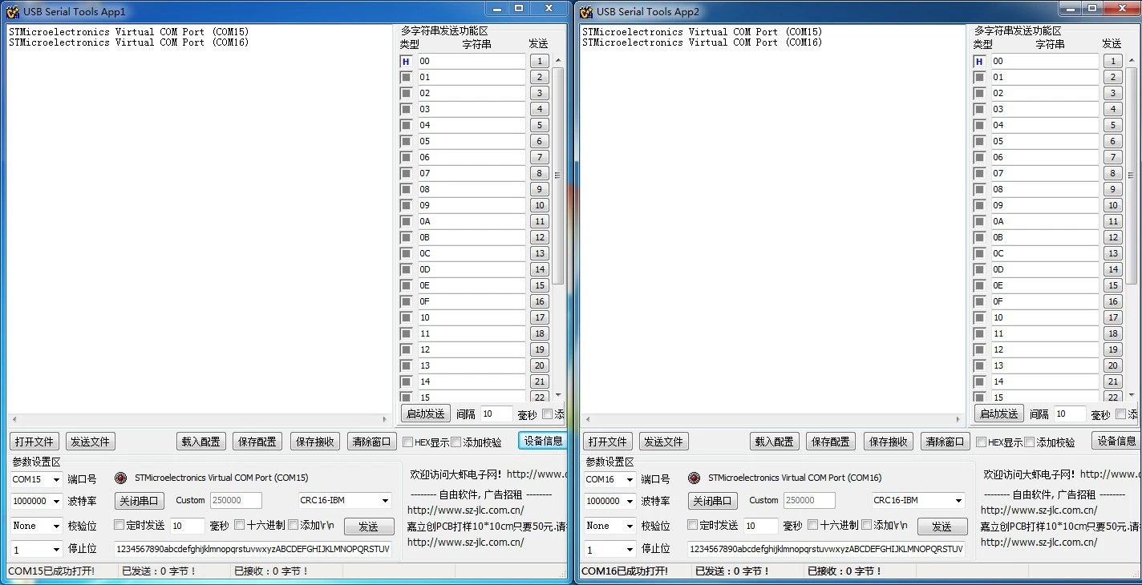Click 保存接收 button in App2
The width and height of the screenshot is (1142, 585).
point(889,442)
